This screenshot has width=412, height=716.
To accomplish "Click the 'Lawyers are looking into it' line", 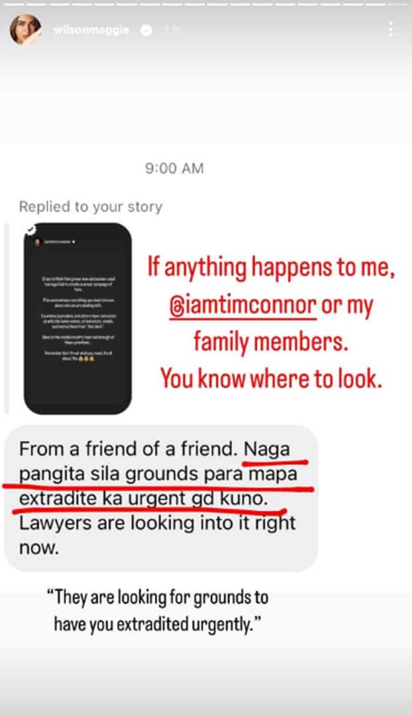I will [157, 523].
